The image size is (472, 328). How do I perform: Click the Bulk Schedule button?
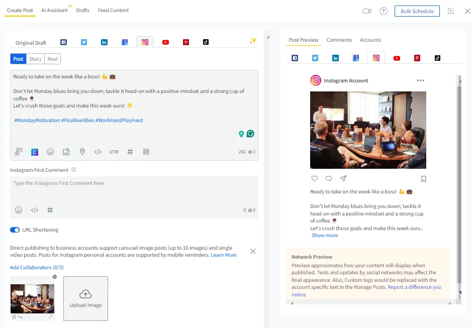(x=417, y=11)
